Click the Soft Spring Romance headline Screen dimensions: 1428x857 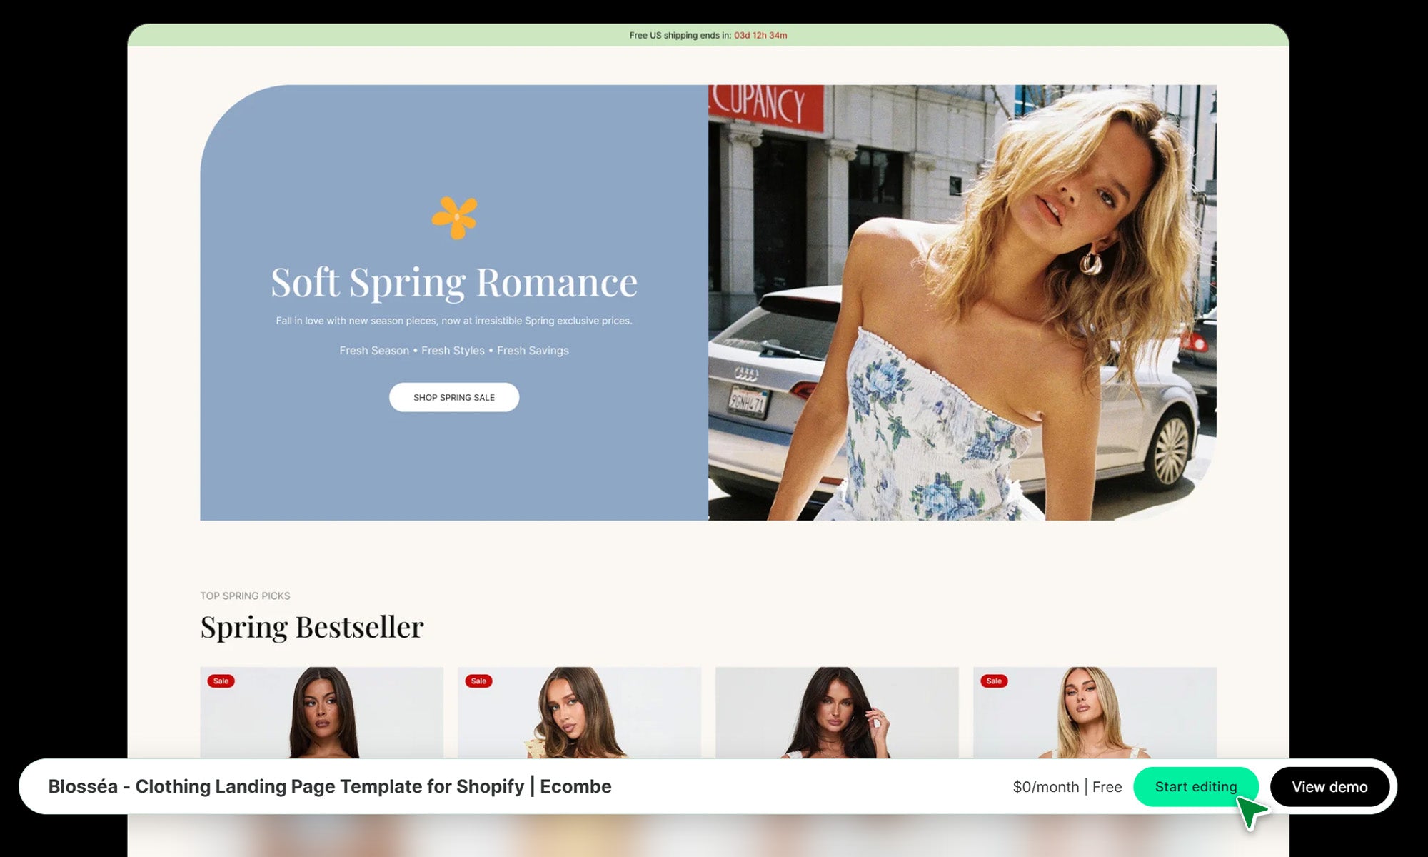pos(454,282)
